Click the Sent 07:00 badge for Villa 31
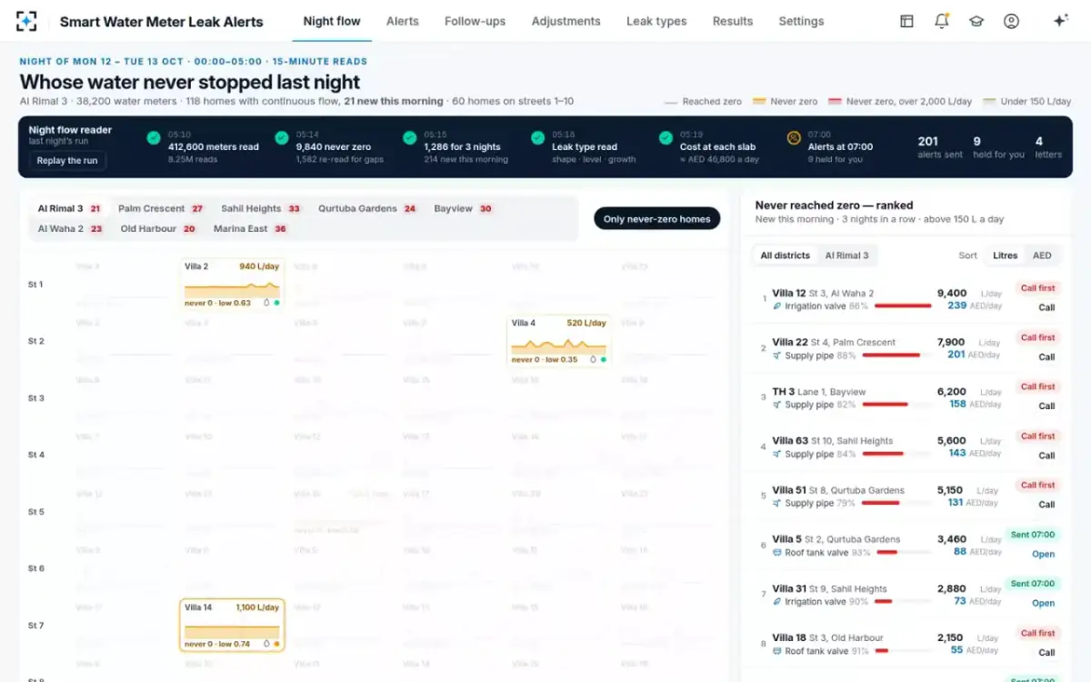Image resolution: width=1091 pixels, height=682 pixels. click(1033, 584)
